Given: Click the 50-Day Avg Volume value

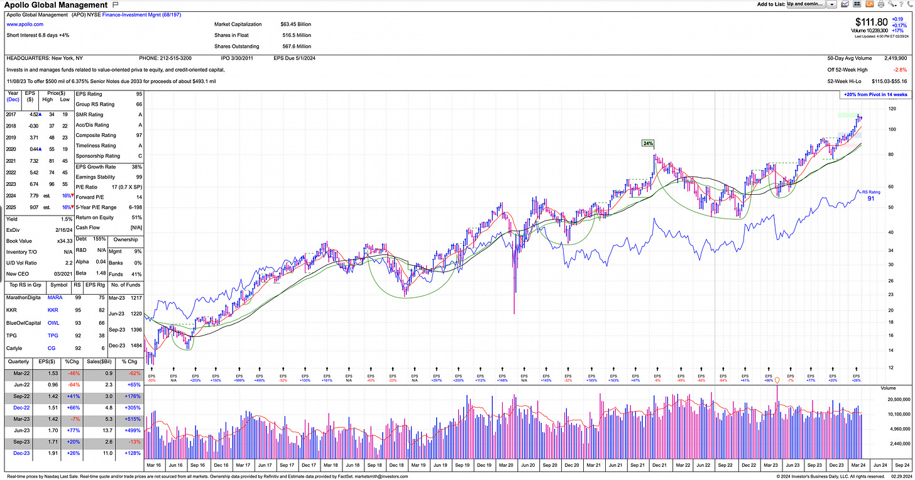Looking at the screenshot, I should point(896,58).
